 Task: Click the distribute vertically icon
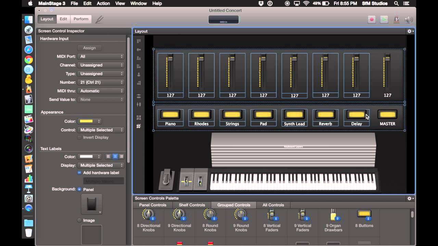click(x=139, y=96)
